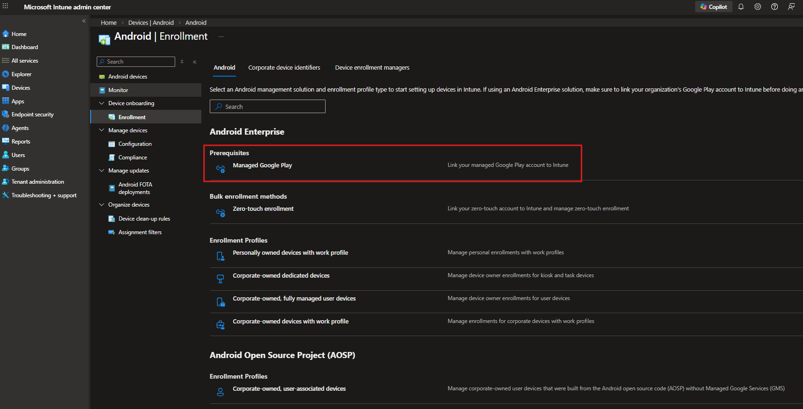The width and height of the screenshot is (803, 409).
Task: Collapse the main left navigation
Action: 84,21
